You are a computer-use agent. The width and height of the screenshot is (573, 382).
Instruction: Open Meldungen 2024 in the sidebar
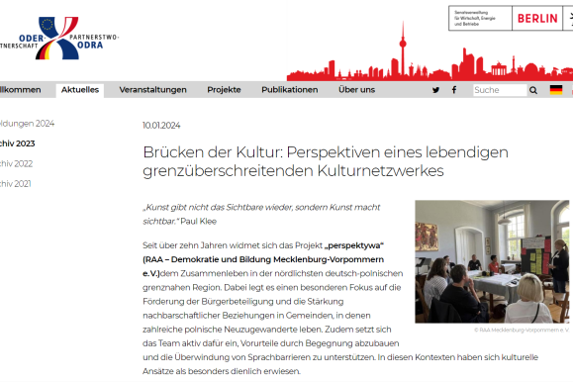[27, 124]
